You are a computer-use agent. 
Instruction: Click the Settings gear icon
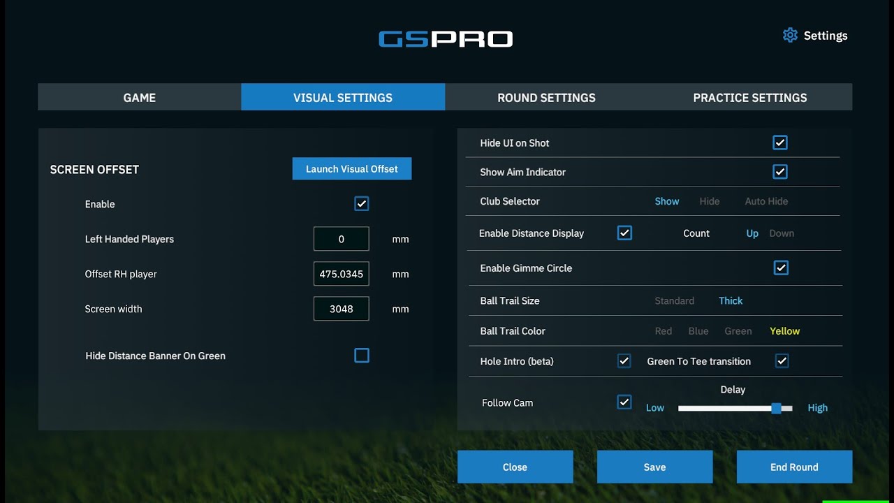pos(790,35)
